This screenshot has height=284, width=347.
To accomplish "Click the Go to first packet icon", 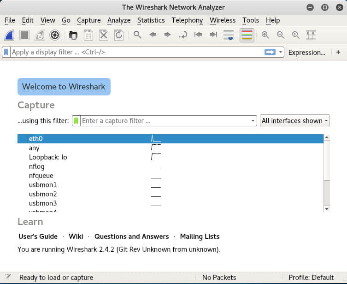I will pyautogui.click(x=198, y=35).
